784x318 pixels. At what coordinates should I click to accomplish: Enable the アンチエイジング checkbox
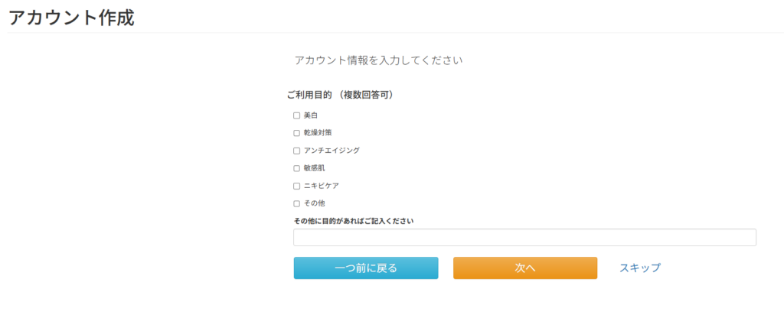click(x=297, y=151)
